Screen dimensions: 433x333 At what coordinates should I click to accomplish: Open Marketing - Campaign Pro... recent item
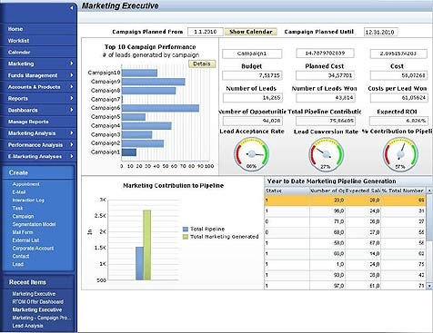(41, 318)
